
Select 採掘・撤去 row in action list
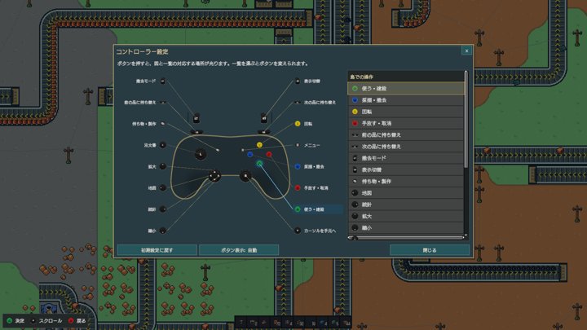(406, 100)
